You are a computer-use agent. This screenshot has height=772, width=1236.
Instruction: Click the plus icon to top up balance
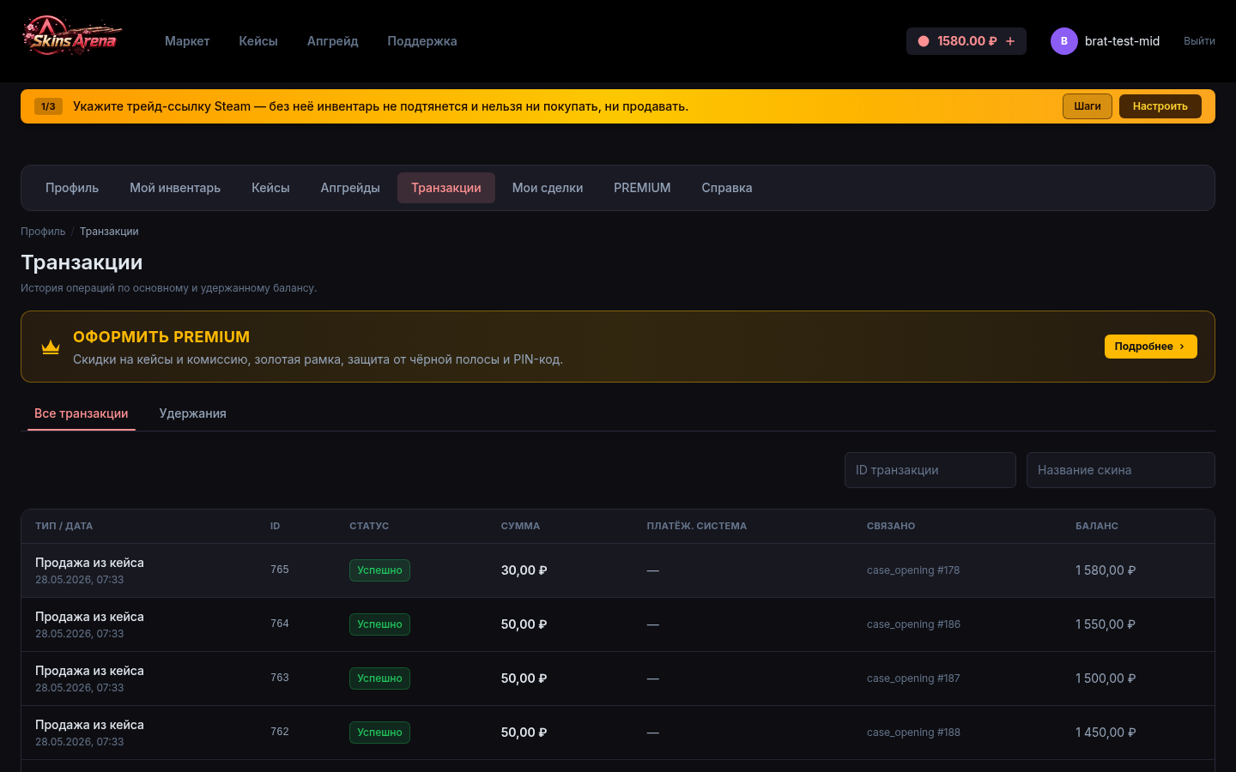(x=1010, y=41)
